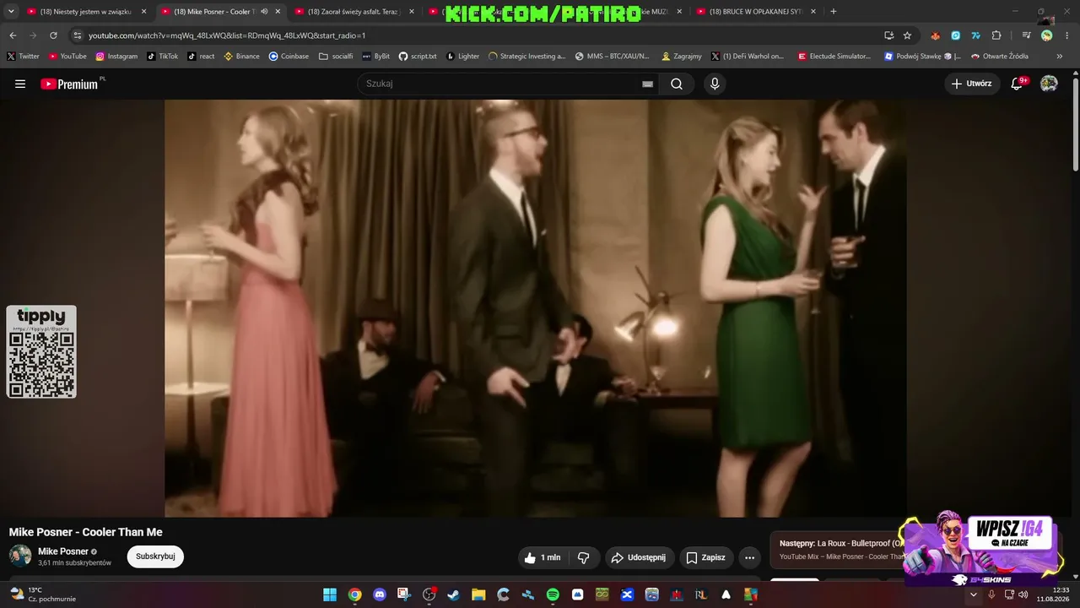Open YouTube notifications bell

click(x=1018, y=84)
